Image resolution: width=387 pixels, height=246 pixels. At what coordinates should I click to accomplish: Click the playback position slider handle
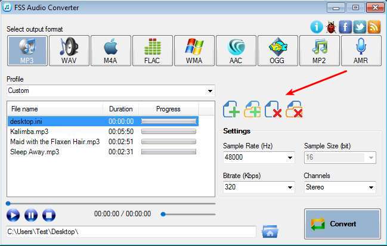point(8,203)
